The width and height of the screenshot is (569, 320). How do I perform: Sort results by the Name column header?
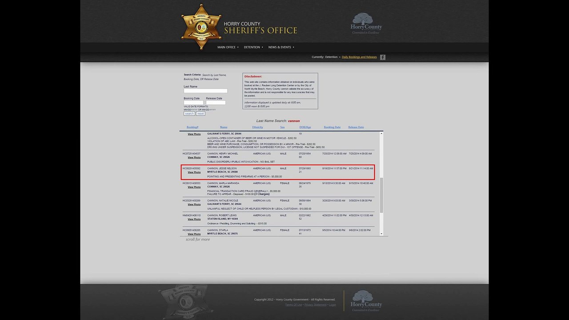pyautogui.click(x=224, y=127)
